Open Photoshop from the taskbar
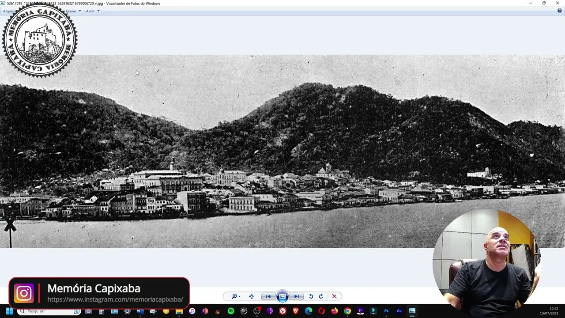The height and width of the screenshot is (318, 565). click(x=386, y=311)
